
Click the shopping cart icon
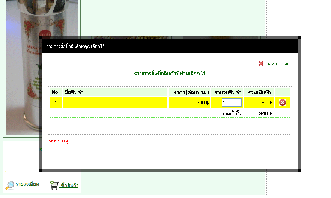point(54,185)
